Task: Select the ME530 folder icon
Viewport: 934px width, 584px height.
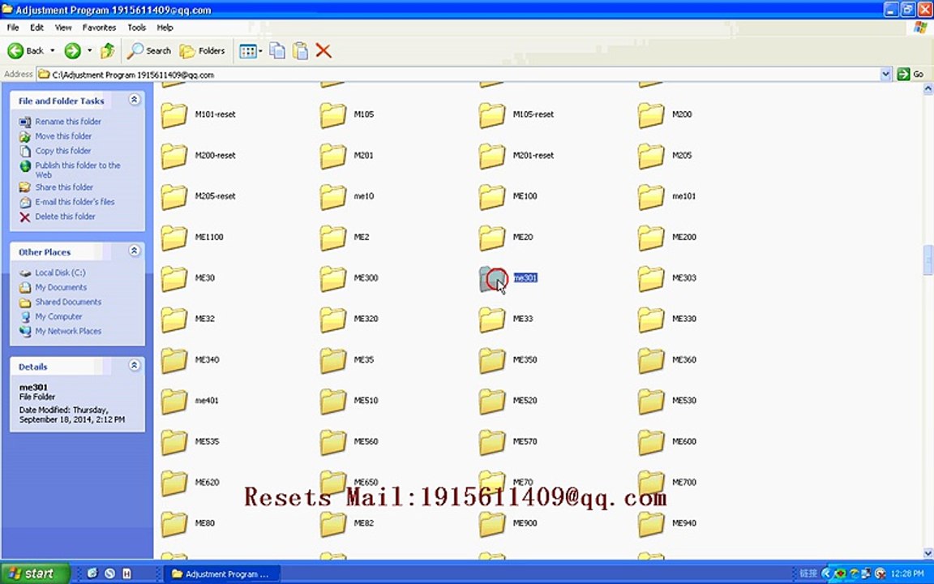Action: tap(650, 401)
